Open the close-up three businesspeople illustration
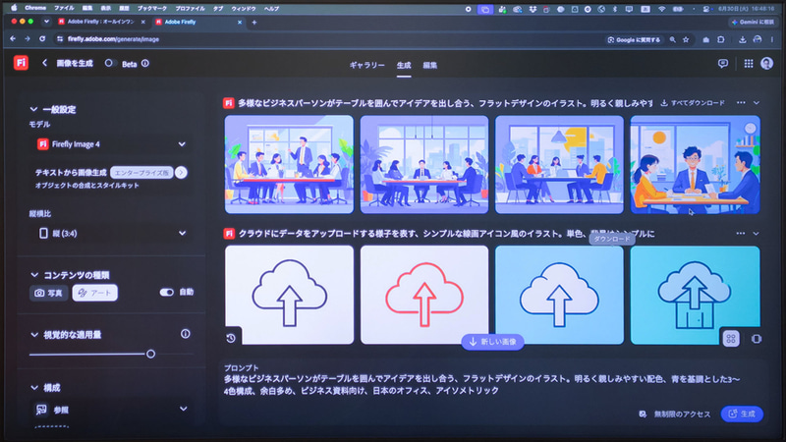This screenshot has width=786, height=442. tap(695, 164)
